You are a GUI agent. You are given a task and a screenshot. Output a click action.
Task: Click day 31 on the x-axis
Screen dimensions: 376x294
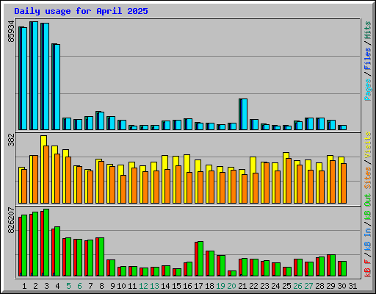[x=352, y=286]
